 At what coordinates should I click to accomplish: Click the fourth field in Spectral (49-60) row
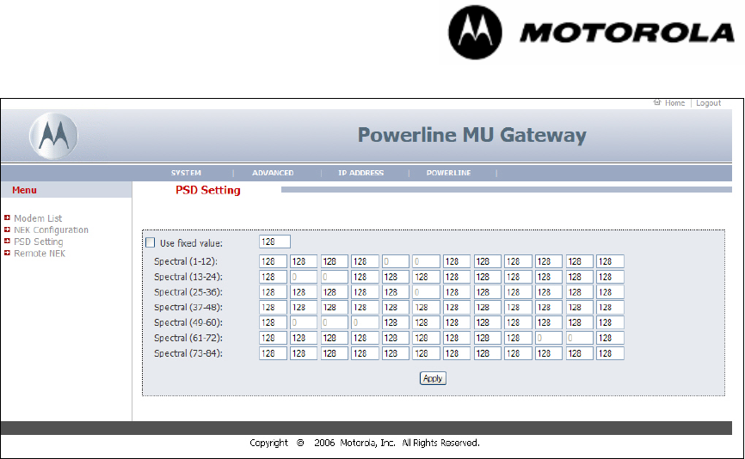(x=365, y=322)
